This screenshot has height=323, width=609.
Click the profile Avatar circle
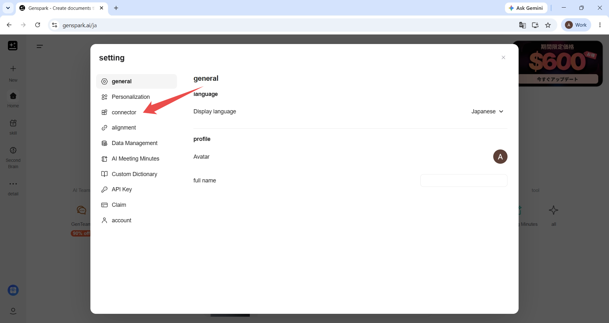[x=500, y=157]
